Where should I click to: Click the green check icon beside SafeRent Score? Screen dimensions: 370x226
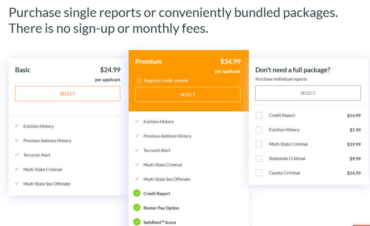click(x=137, y=222)
